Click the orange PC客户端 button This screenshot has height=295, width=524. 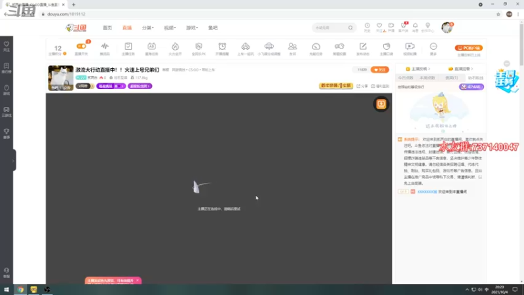point(468,48)
